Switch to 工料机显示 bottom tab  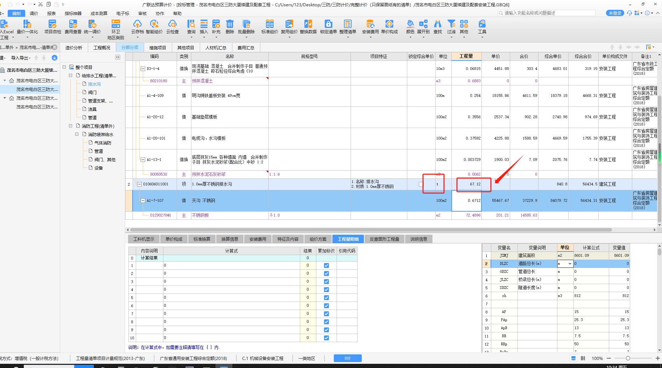(144, 239)
